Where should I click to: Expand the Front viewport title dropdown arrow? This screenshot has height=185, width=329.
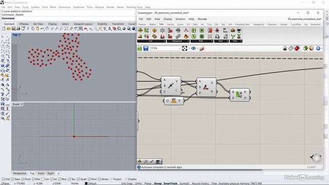tap(22, 104)
